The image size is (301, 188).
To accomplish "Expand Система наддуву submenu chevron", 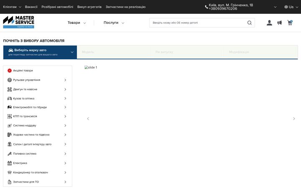I will (65, 125).
